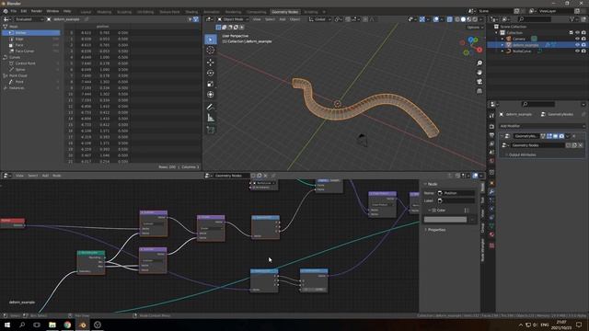This screenshot has height=331, width=589.
Task: Expand the Camera item in outliner
Action: (502, 39)
